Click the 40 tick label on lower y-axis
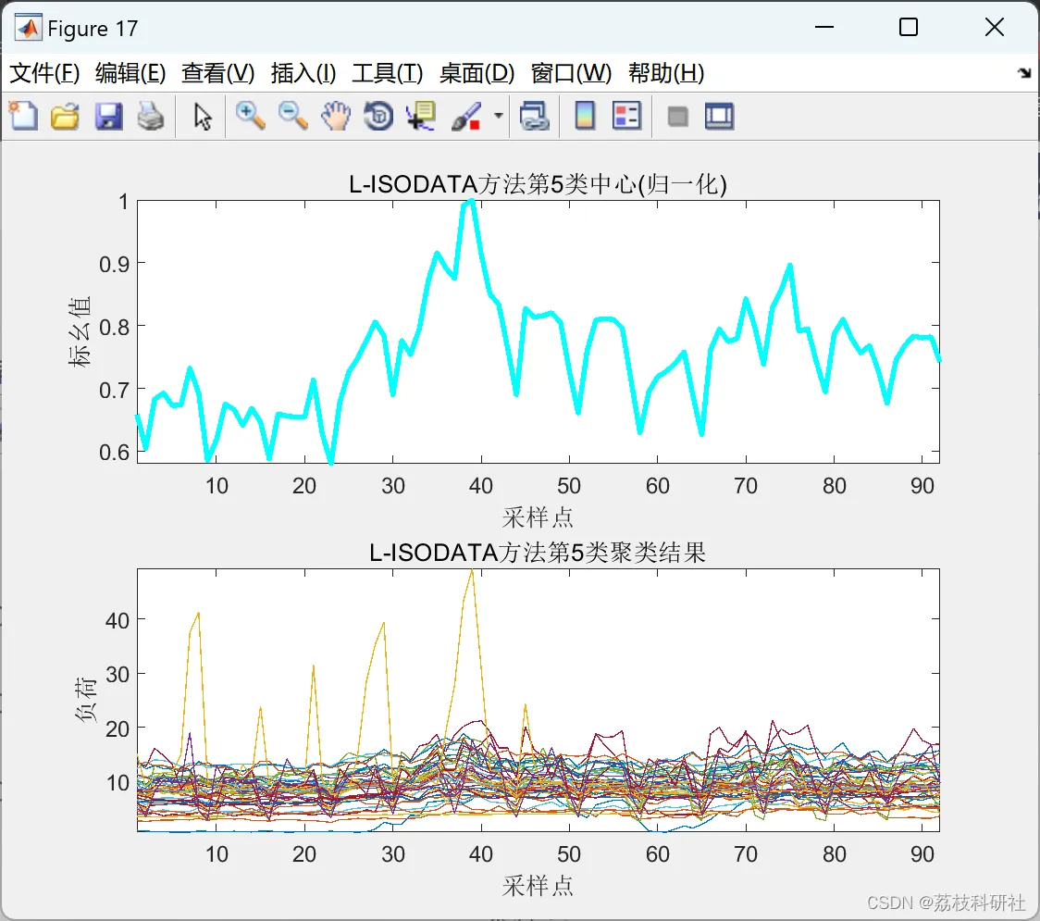This screenshot has height=921, width=1040. 118,620
